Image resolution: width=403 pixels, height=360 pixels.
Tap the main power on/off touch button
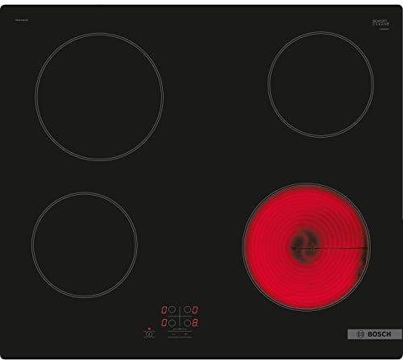coord(149,334)
